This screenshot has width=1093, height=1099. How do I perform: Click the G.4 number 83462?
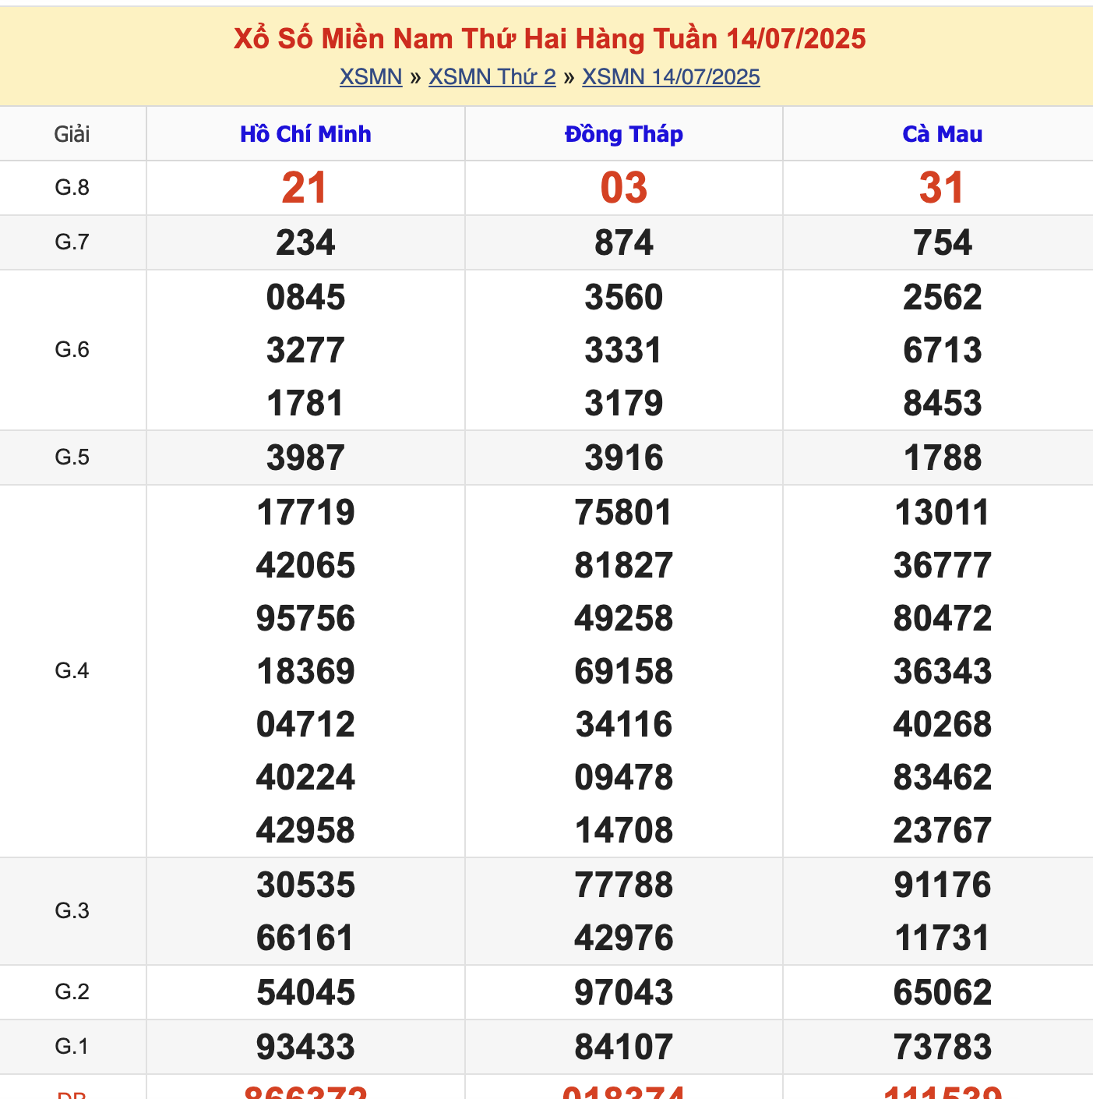[x=943, y=777]
